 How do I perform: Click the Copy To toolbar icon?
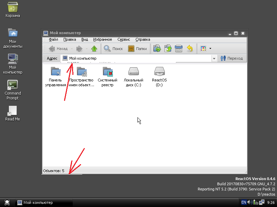coord(168,49)
